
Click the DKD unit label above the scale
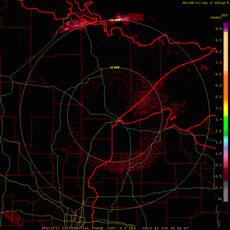click(225, 15)
